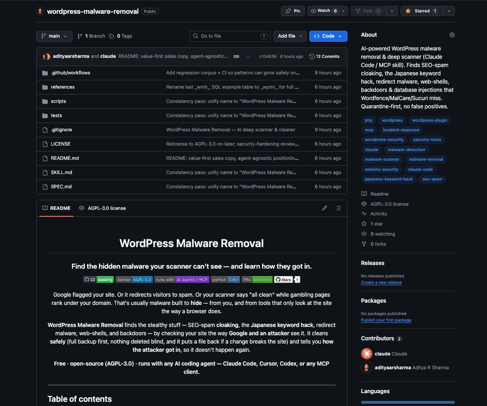This screenshot has height=406, width=487.
Task: Click the runs with AI agents badge
Action: [182, 280]
